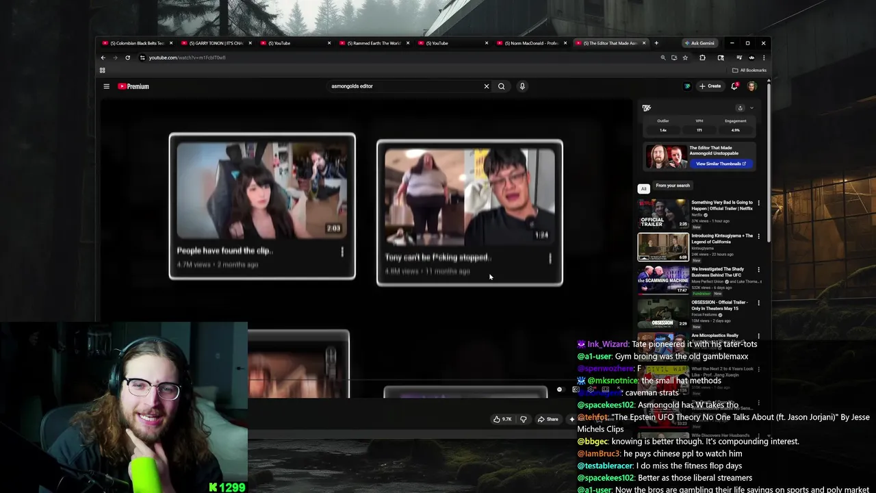876x493 pixels.
Task: Open options for People have found the clip
Action: tap(342, 252)
